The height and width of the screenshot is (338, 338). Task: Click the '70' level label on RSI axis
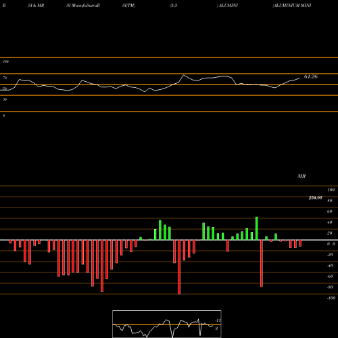click(5, 78)
